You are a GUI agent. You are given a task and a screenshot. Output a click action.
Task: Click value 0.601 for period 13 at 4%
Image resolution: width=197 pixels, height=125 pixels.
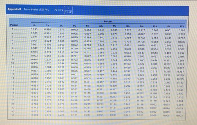pyautogui.click(x=74, y=74)
